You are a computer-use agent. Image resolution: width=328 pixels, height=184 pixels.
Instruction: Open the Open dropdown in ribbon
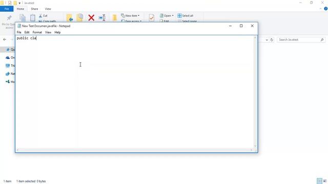[x=167, y=16]
